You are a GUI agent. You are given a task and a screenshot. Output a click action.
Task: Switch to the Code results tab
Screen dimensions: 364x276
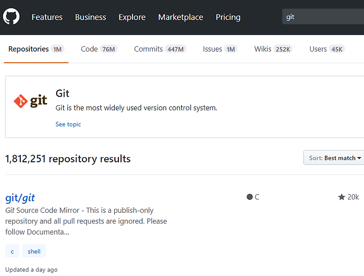pos(99,49)
